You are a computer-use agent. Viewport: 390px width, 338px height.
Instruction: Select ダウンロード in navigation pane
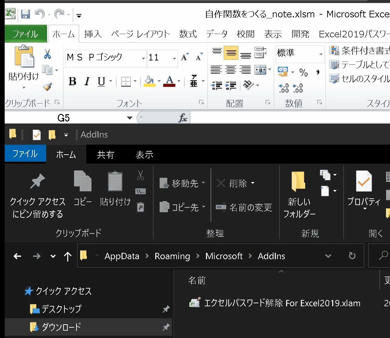click(88, 327)
